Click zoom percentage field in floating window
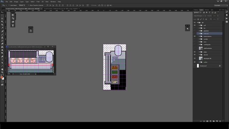The width and height of the screenshot is (229, 129). [9, 74]
